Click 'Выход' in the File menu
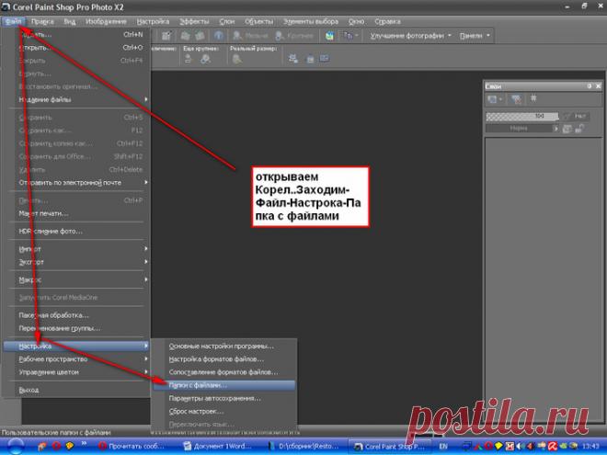Viewport: 607px width, 455px height. click(x=29, y=390)
